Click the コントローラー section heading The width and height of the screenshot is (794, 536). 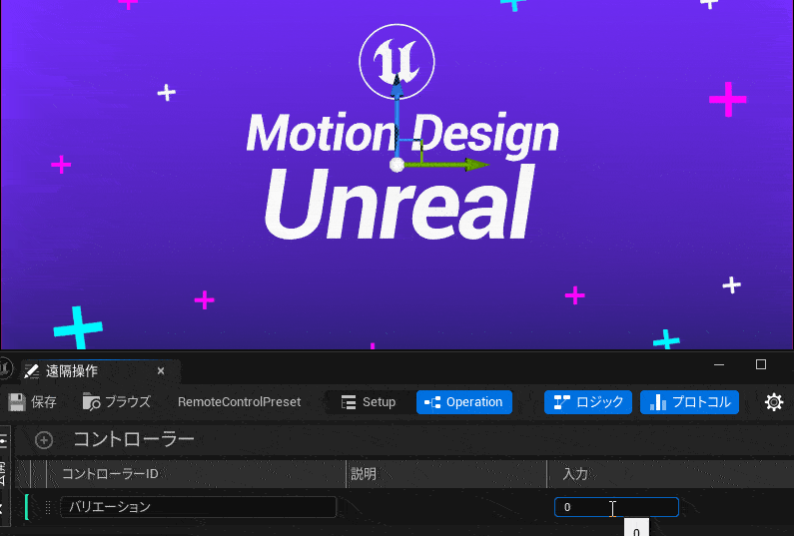click(x=134, y=439)
